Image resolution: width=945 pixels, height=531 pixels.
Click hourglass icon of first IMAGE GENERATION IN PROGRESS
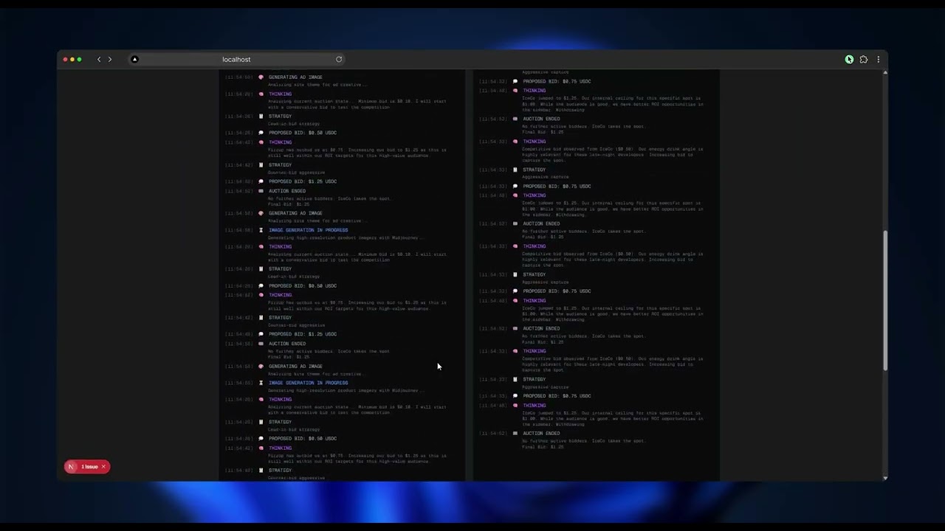click(261, 230)
